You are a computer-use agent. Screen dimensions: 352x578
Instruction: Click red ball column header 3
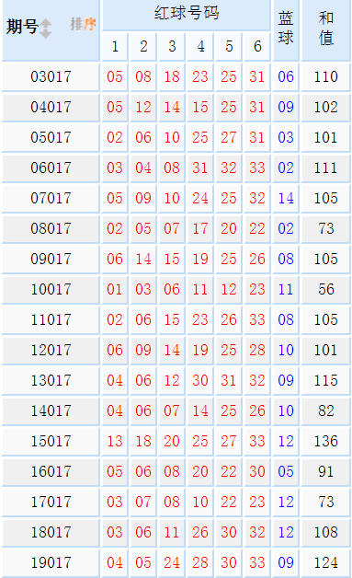click(172, 46)
